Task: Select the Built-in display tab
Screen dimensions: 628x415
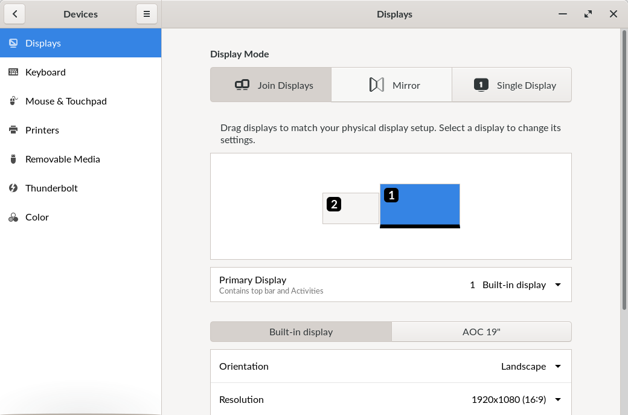Action: pyautogui.click(x=301, y=332)
